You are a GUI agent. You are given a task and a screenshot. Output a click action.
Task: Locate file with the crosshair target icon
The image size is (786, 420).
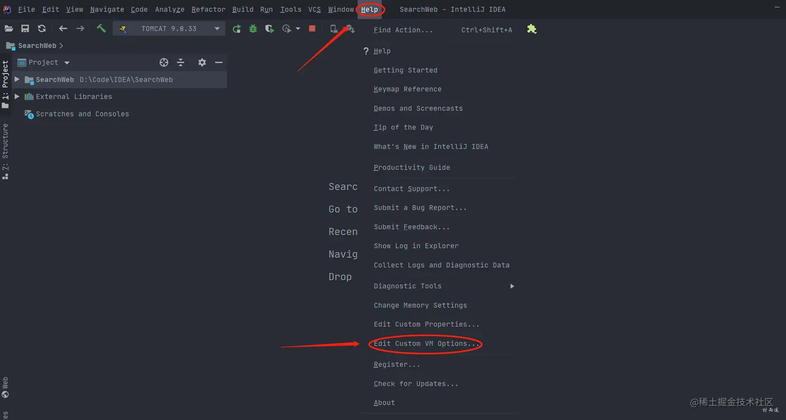click(164, 62)
